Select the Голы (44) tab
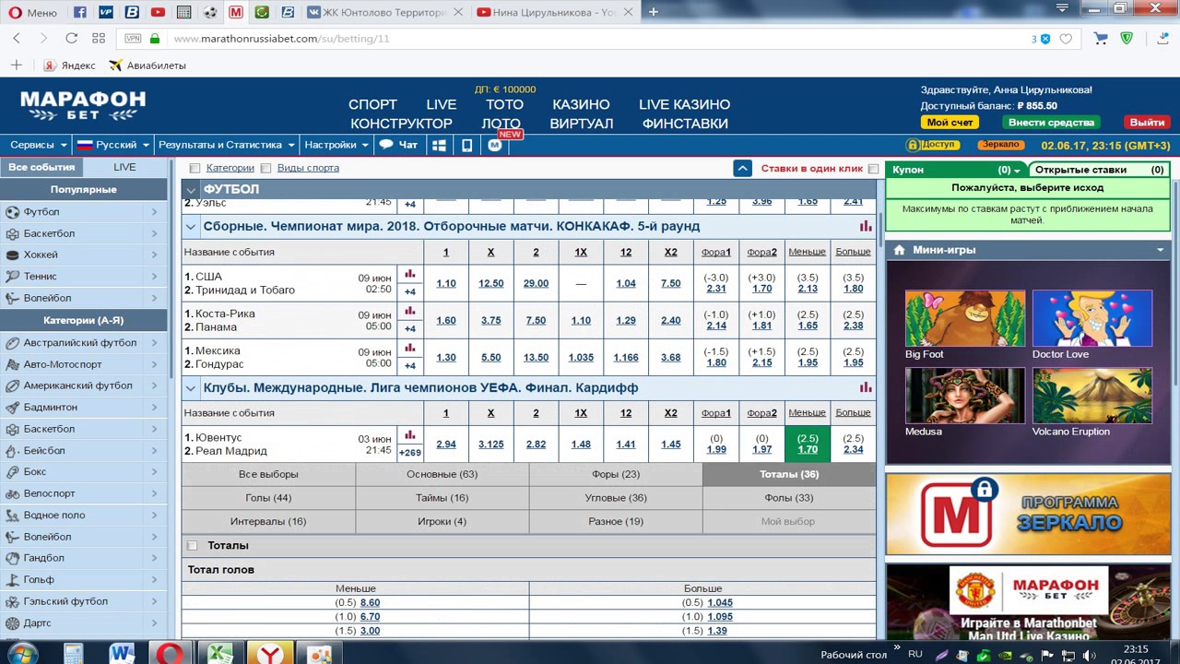 pyautogui.click(x=268, y=498)
